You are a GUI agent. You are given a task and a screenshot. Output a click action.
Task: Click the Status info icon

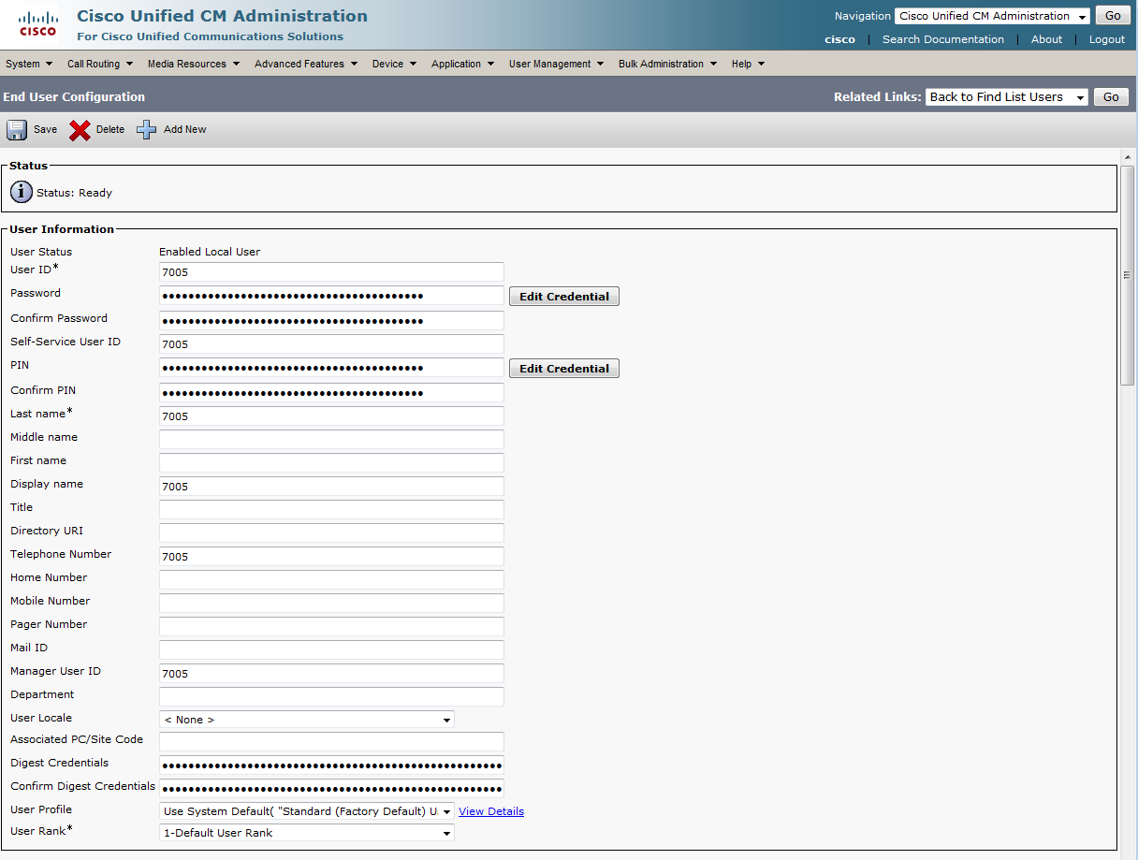(22, 192)
